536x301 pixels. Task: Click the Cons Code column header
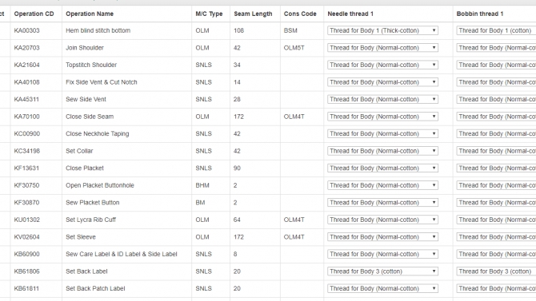tap(300, 14)
